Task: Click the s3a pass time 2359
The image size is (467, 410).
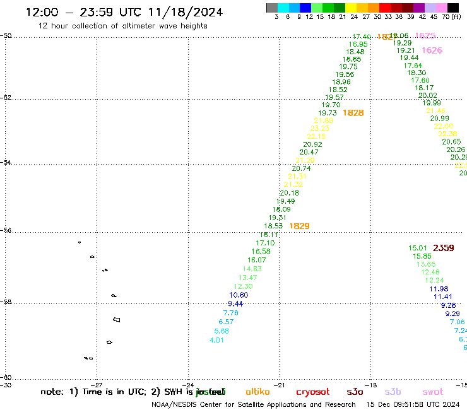Action: [444, 248]
